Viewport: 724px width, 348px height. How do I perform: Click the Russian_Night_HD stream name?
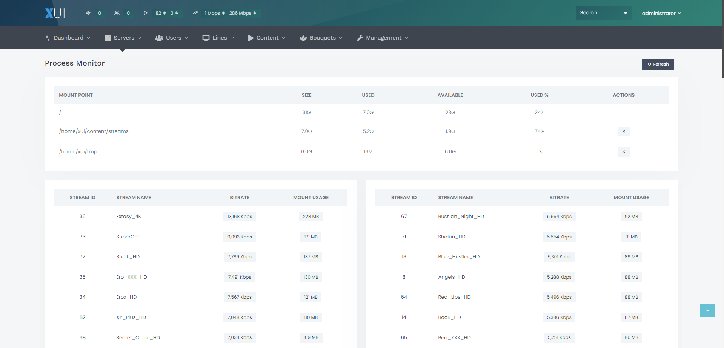pyautogui.click(x=461, y=217)
